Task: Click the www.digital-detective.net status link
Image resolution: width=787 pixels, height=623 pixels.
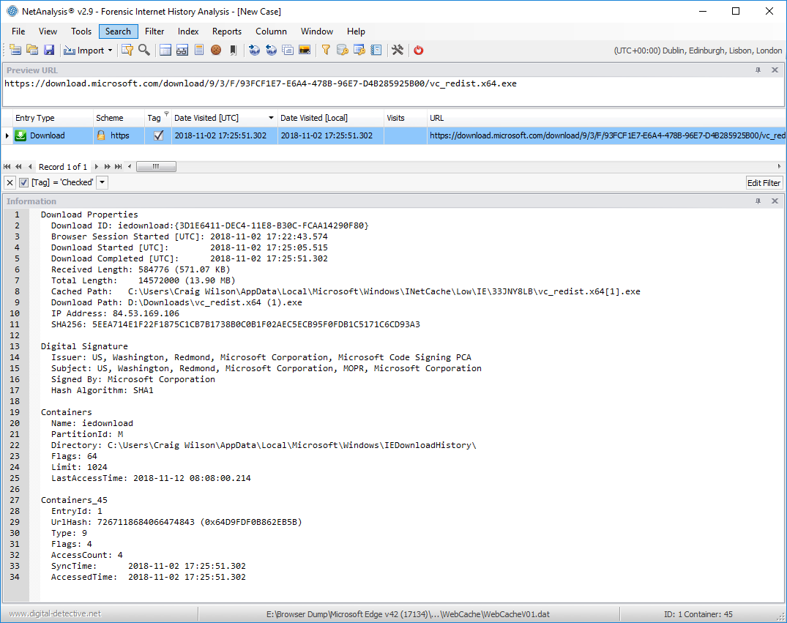Action: coord(55,613)
